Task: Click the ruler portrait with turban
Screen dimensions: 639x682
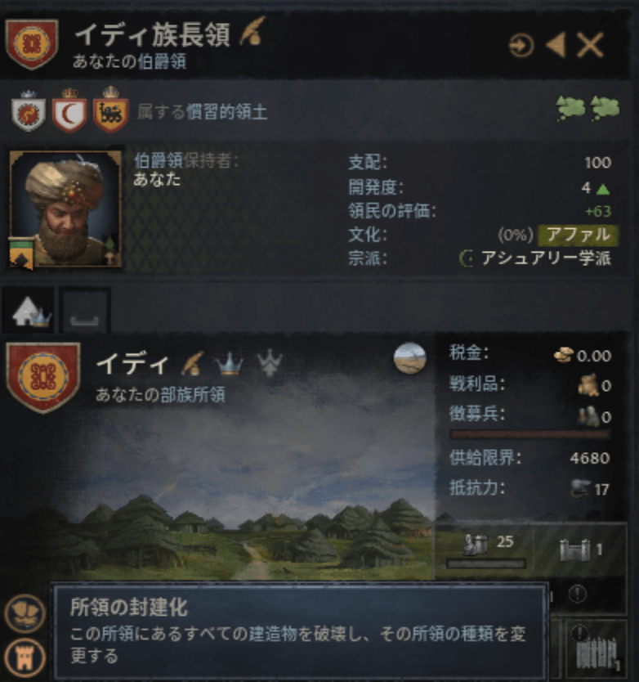Action: coord(65,209)
